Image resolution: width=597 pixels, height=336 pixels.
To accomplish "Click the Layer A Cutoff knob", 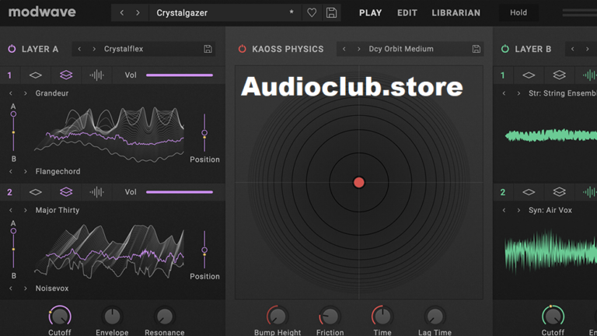I will coord(60,317).
